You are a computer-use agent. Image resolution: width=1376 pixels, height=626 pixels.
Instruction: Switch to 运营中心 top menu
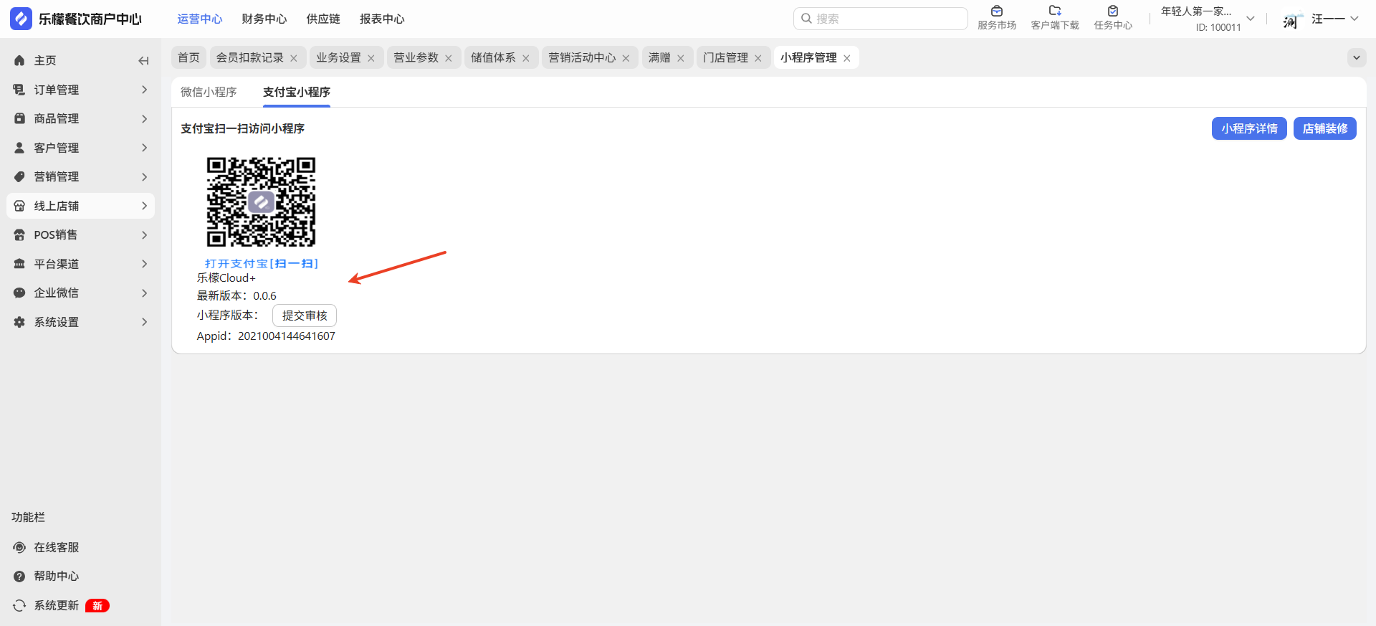tap(200, 19)
